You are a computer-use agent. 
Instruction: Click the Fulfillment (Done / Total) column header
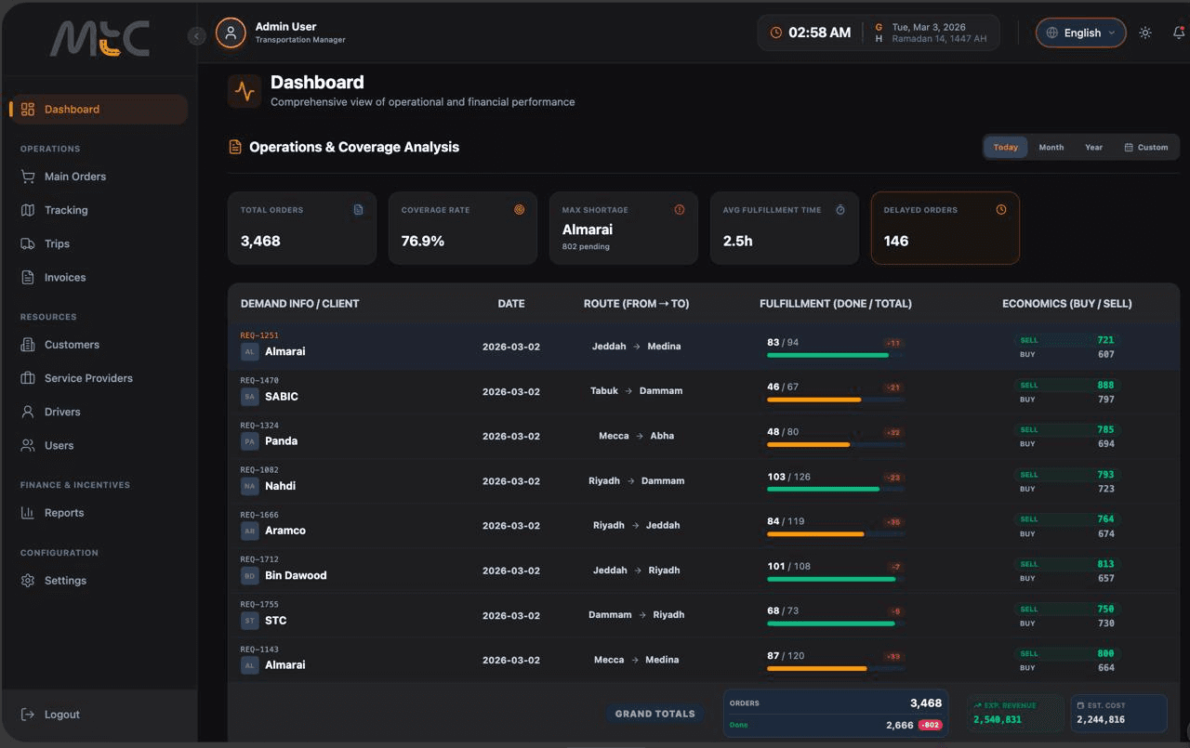coord(836,304)
